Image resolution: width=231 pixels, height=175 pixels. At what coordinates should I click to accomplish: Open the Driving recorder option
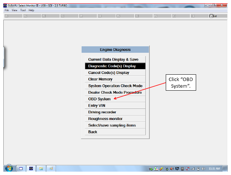click(115, 112)
